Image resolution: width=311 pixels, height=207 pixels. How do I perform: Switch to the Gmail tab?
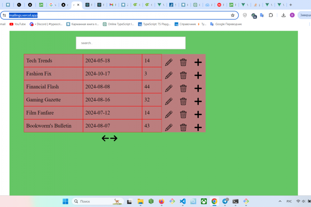click(113, 5)
